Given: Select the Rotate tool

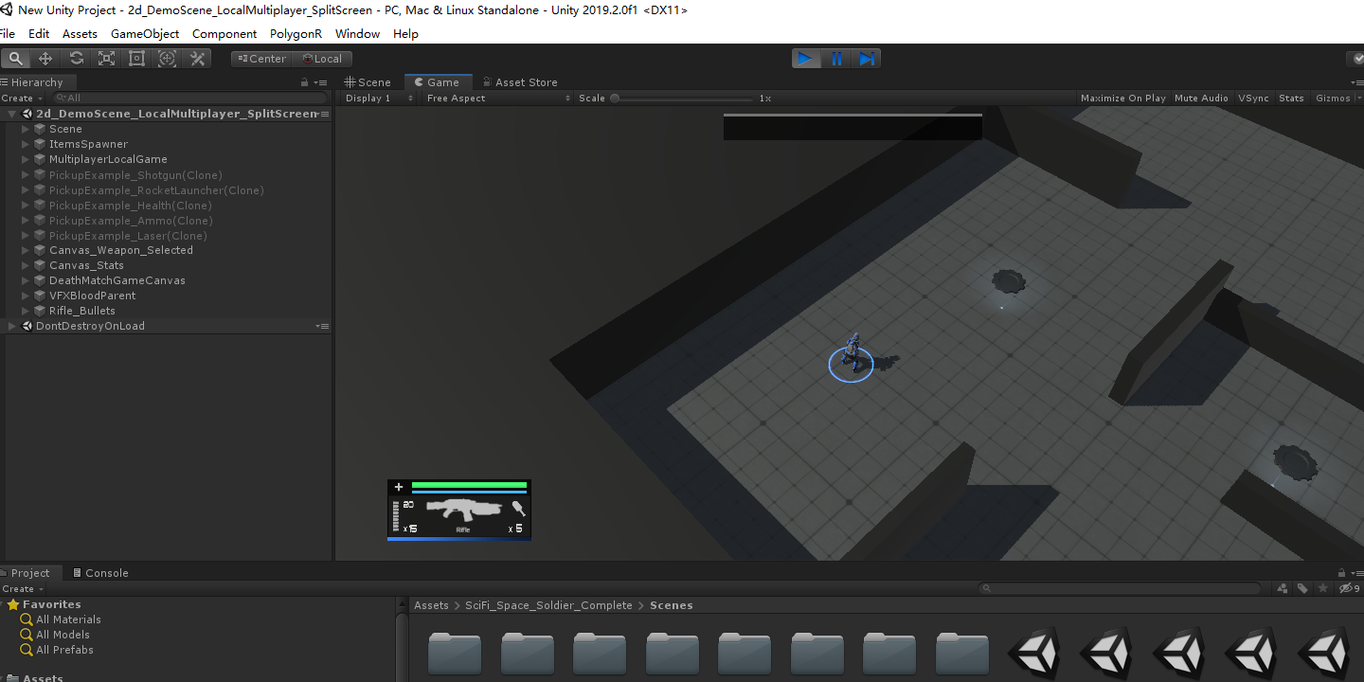Looking at the screenshot, I should [x=76, y=59].
